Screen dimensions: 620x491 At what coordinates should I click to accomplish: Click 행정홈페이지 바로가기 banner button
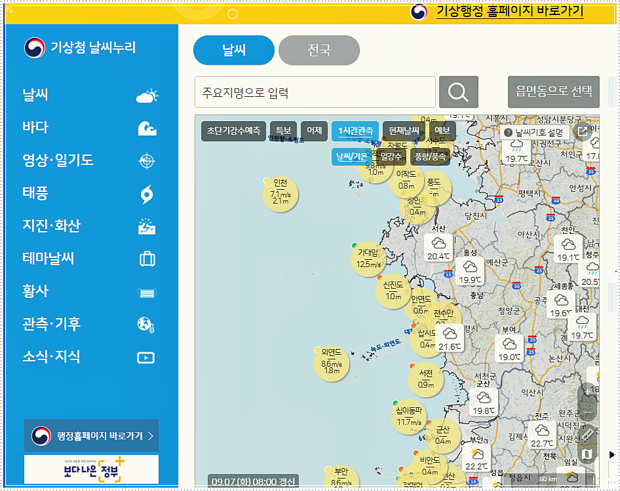(91, 436)
